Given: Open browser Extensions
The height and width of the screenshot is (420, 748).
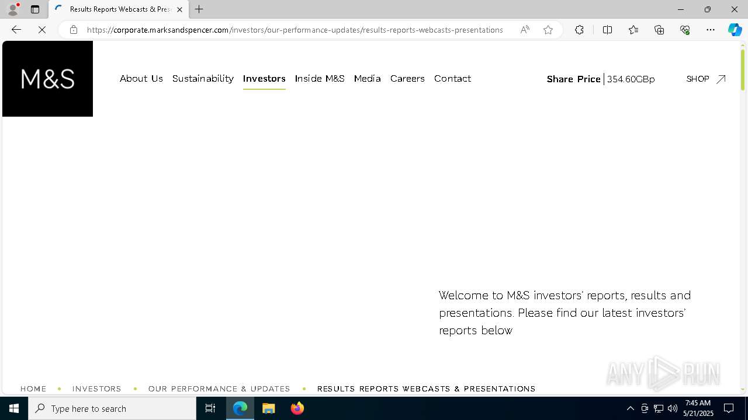Looking at the screenshot, I should coord(579,30).
